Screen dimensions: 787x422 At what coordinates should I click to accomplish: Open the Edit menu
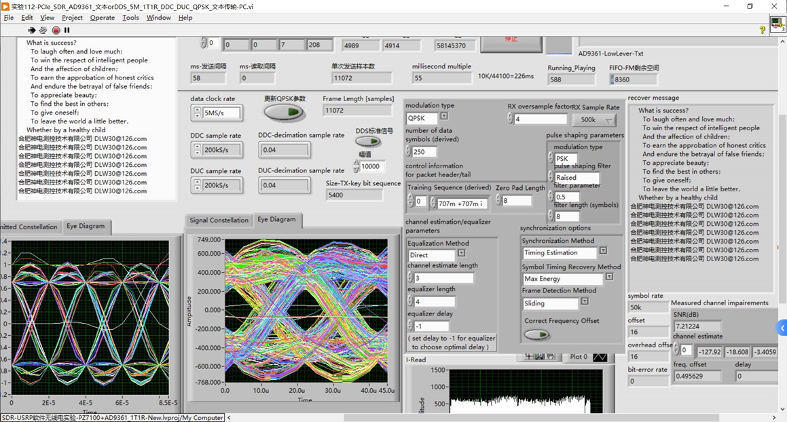(x=27, y=18)
